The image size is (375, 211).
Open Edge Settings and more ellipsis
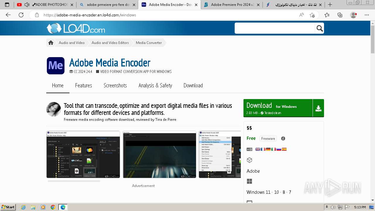point(367,15)
